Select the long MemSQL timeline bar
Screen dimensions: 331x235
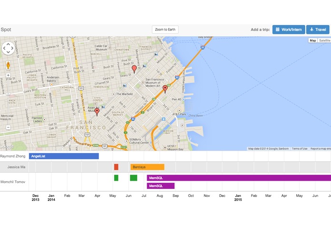239,178
